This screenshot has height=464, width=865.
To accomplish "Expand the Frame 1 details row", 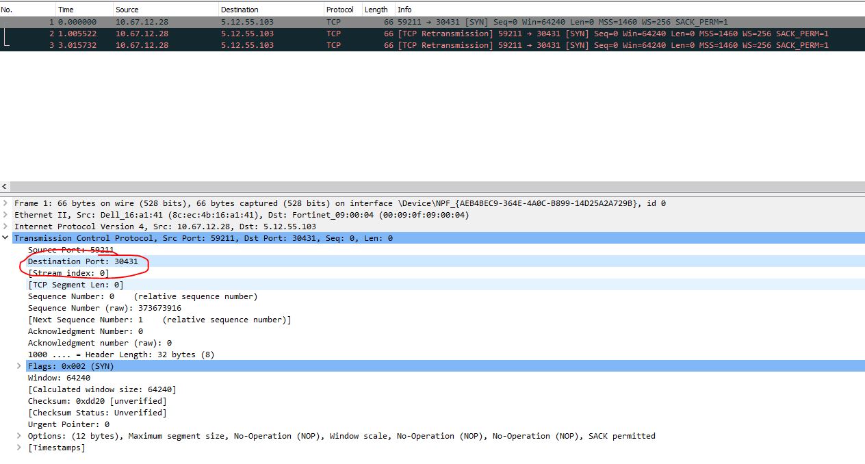I will [6, 203].
